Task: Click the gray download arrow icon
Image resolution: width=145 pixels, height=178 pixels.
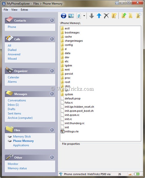Action: 92,16
